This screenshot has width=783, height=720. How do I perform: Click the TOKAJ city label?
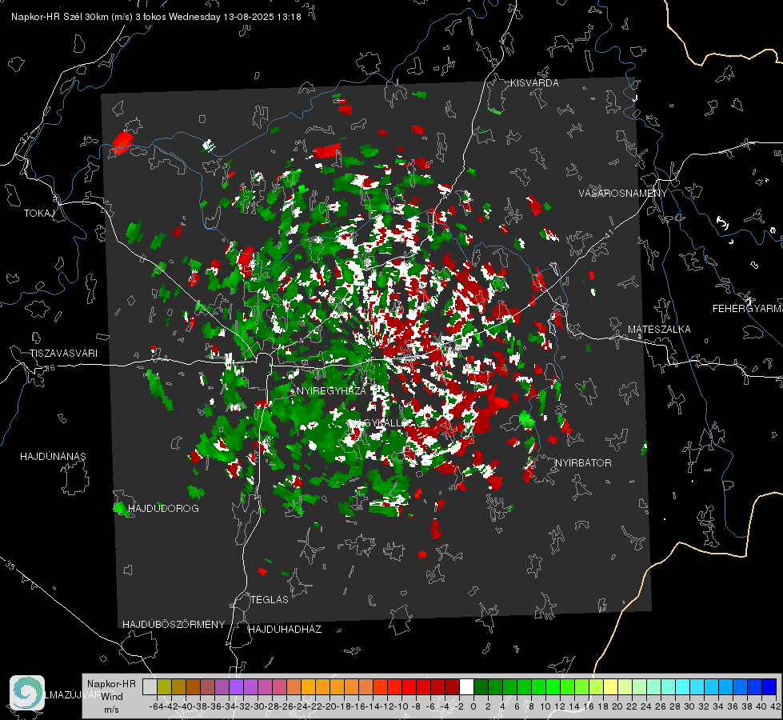point(39,214)
